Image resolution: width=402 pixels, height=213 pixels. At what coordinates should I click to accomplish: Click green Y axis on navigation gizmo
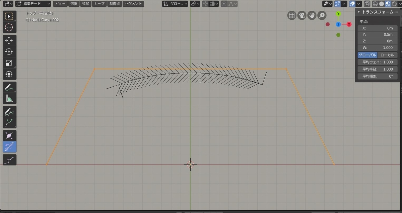338,14
